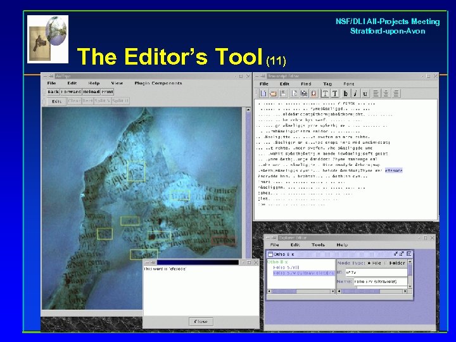Align text right in Transcript Editor
This screenshot has height=342, width=456.
coord(396,93)
